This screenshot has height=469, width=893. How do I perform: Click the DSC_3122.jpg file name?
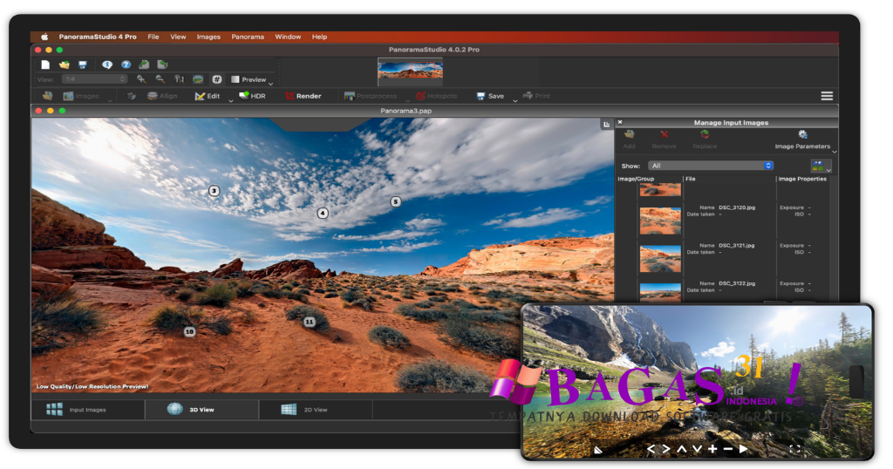(x=737, y=283)
